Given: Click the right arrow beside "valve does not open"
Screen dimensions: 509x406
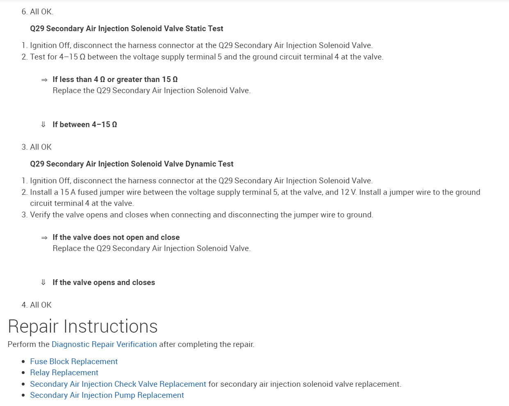Looking at the screenshot, I should (x=44, y=237).
